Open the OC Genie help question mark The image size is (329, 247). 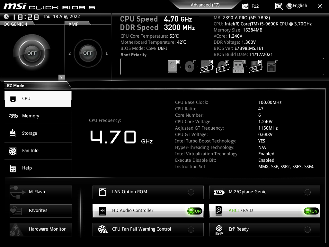[x=61, y=77]
